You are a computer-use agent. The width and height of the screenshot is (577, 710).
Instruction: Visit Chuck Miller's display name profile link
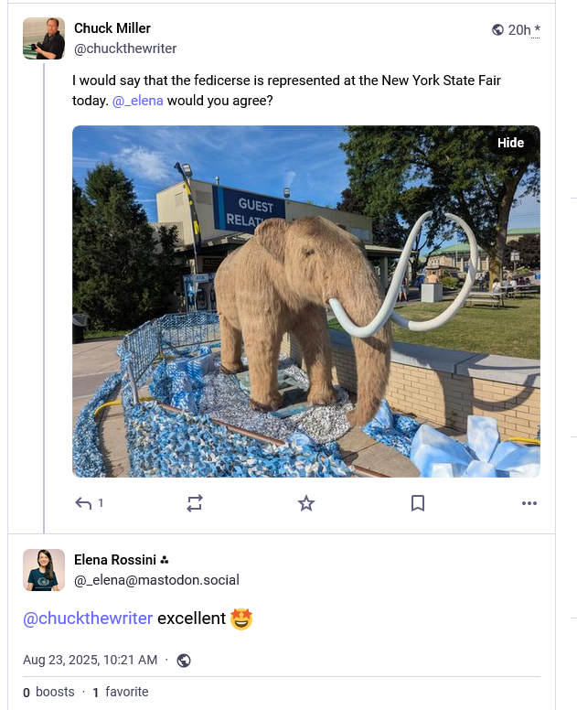tap(112, 28)
